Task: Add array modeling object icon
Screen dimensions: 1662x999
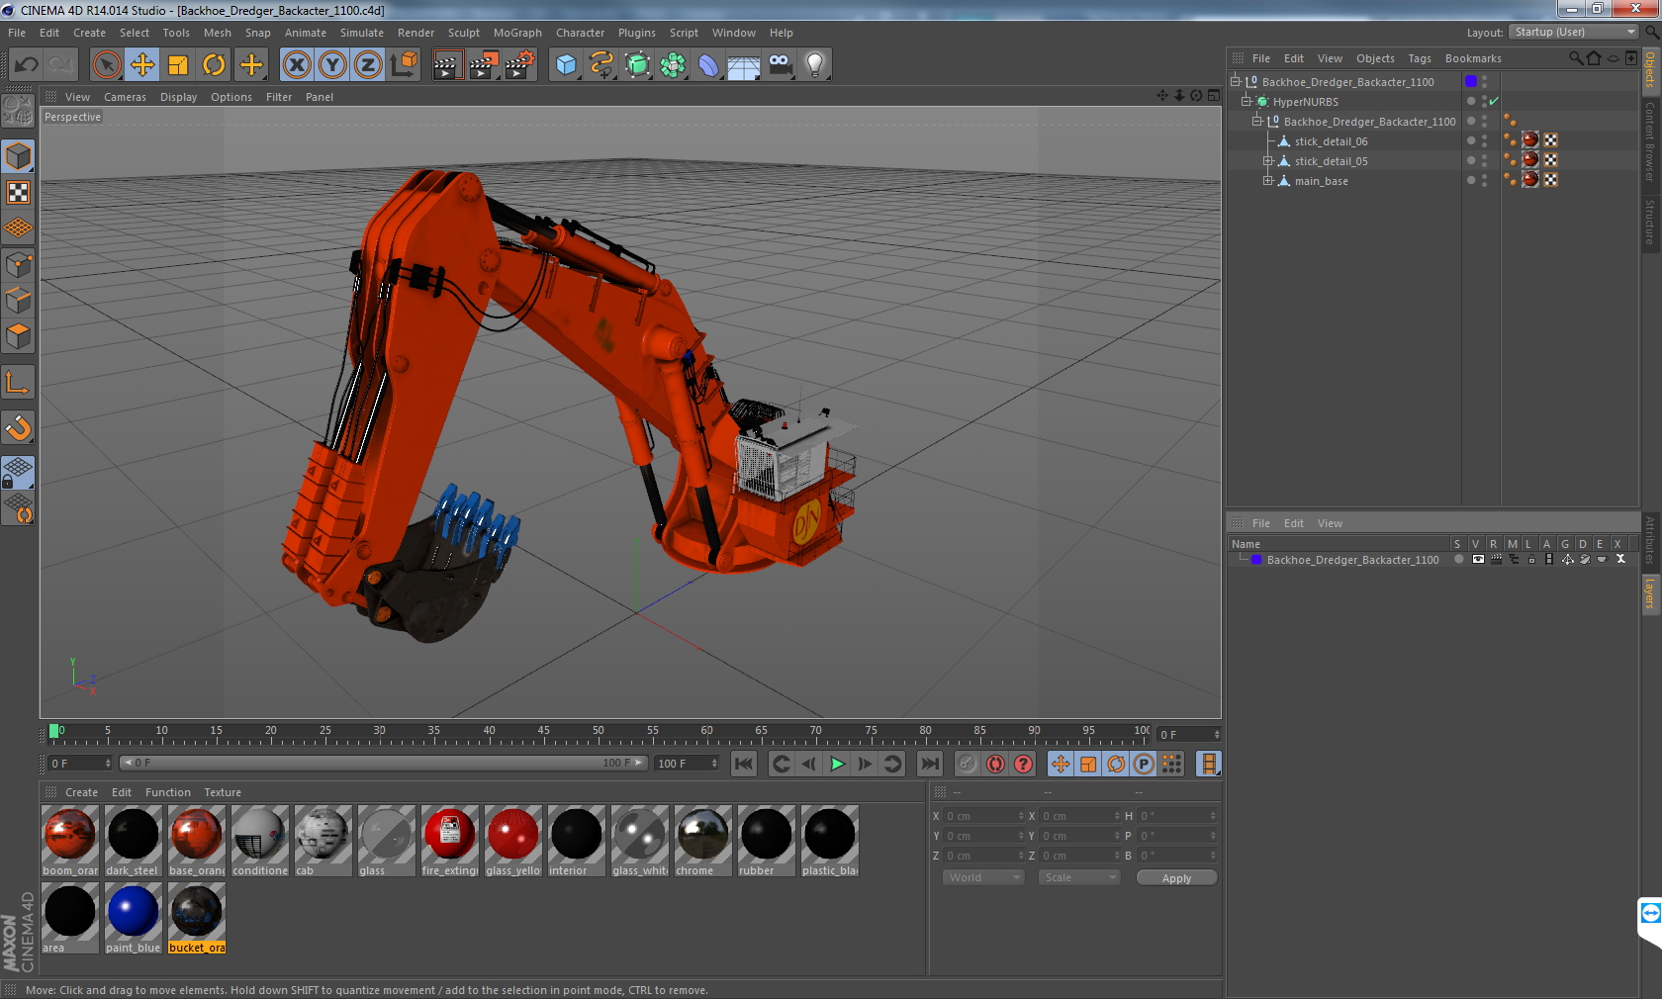Action: click(x=673, y=65)
